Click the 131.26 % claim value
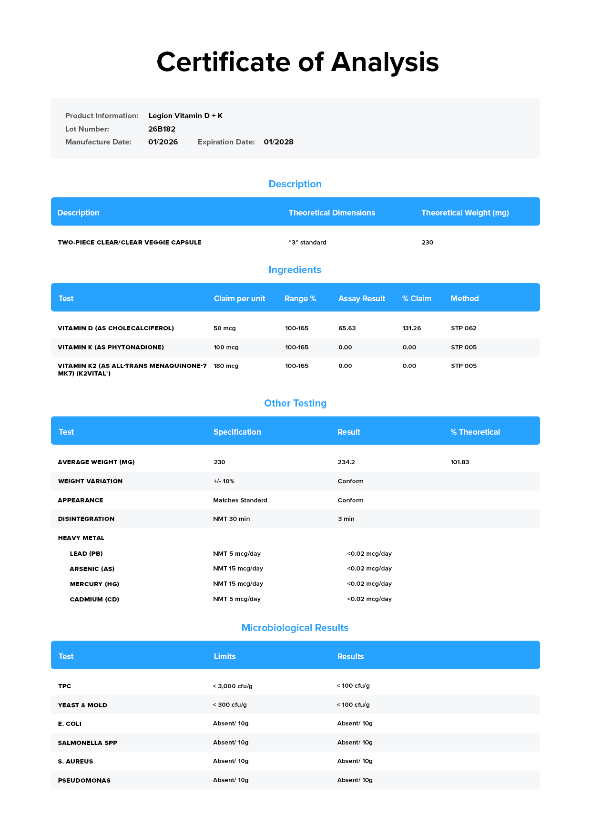This screenshot has width=591, height=836. tap(412, 328)
